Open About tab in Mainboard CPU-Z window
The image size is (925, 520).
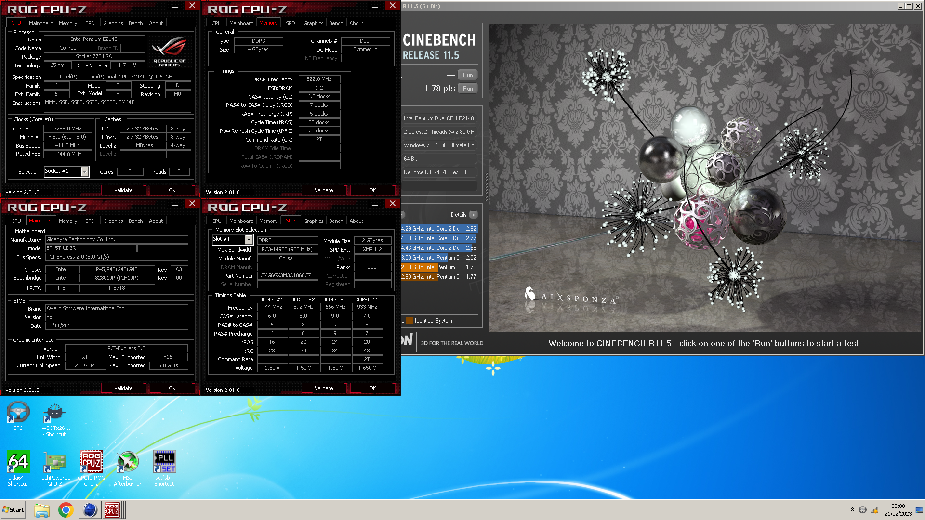156,221
